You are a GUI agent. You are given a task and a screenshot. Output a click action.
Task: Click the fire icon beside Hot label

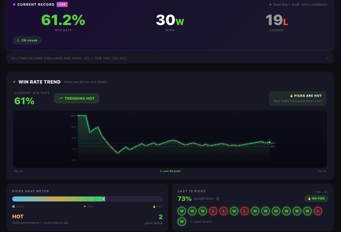pos(154,207)
